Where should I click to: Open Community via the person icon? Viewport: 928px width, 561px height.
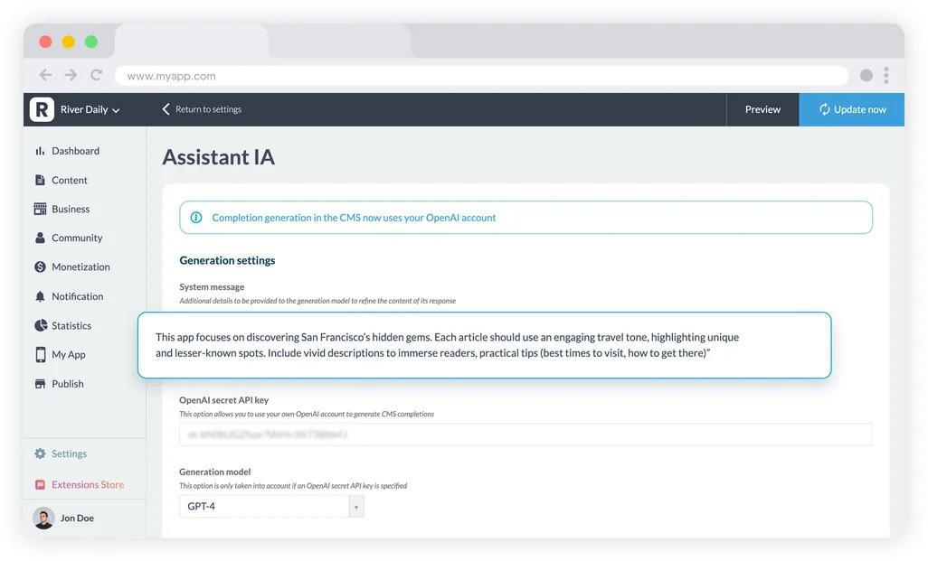tap(40, 237)
